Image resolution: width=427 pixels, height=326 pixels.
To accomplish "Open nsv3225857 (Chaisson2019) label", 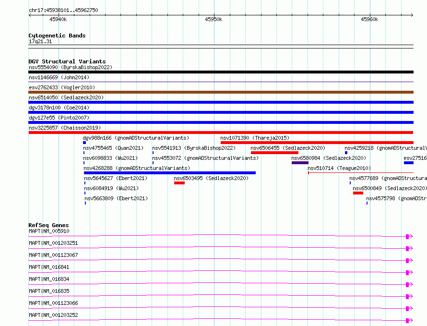I will coord(65,128).
